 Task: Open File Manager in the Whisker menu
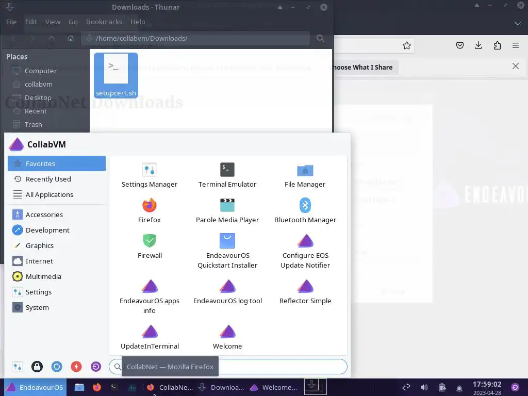pyautogui.click(x=305, y=175)
